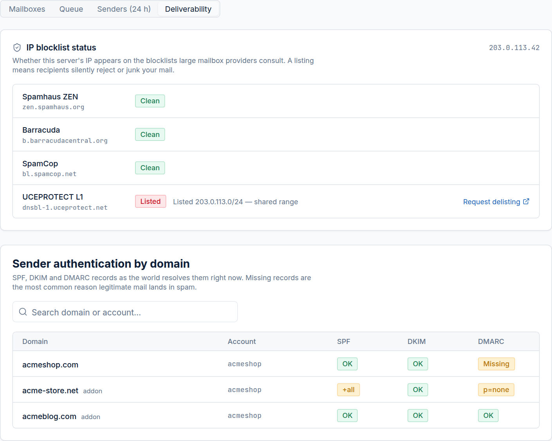Focus the Search domain or account field

tap(125, 312)
